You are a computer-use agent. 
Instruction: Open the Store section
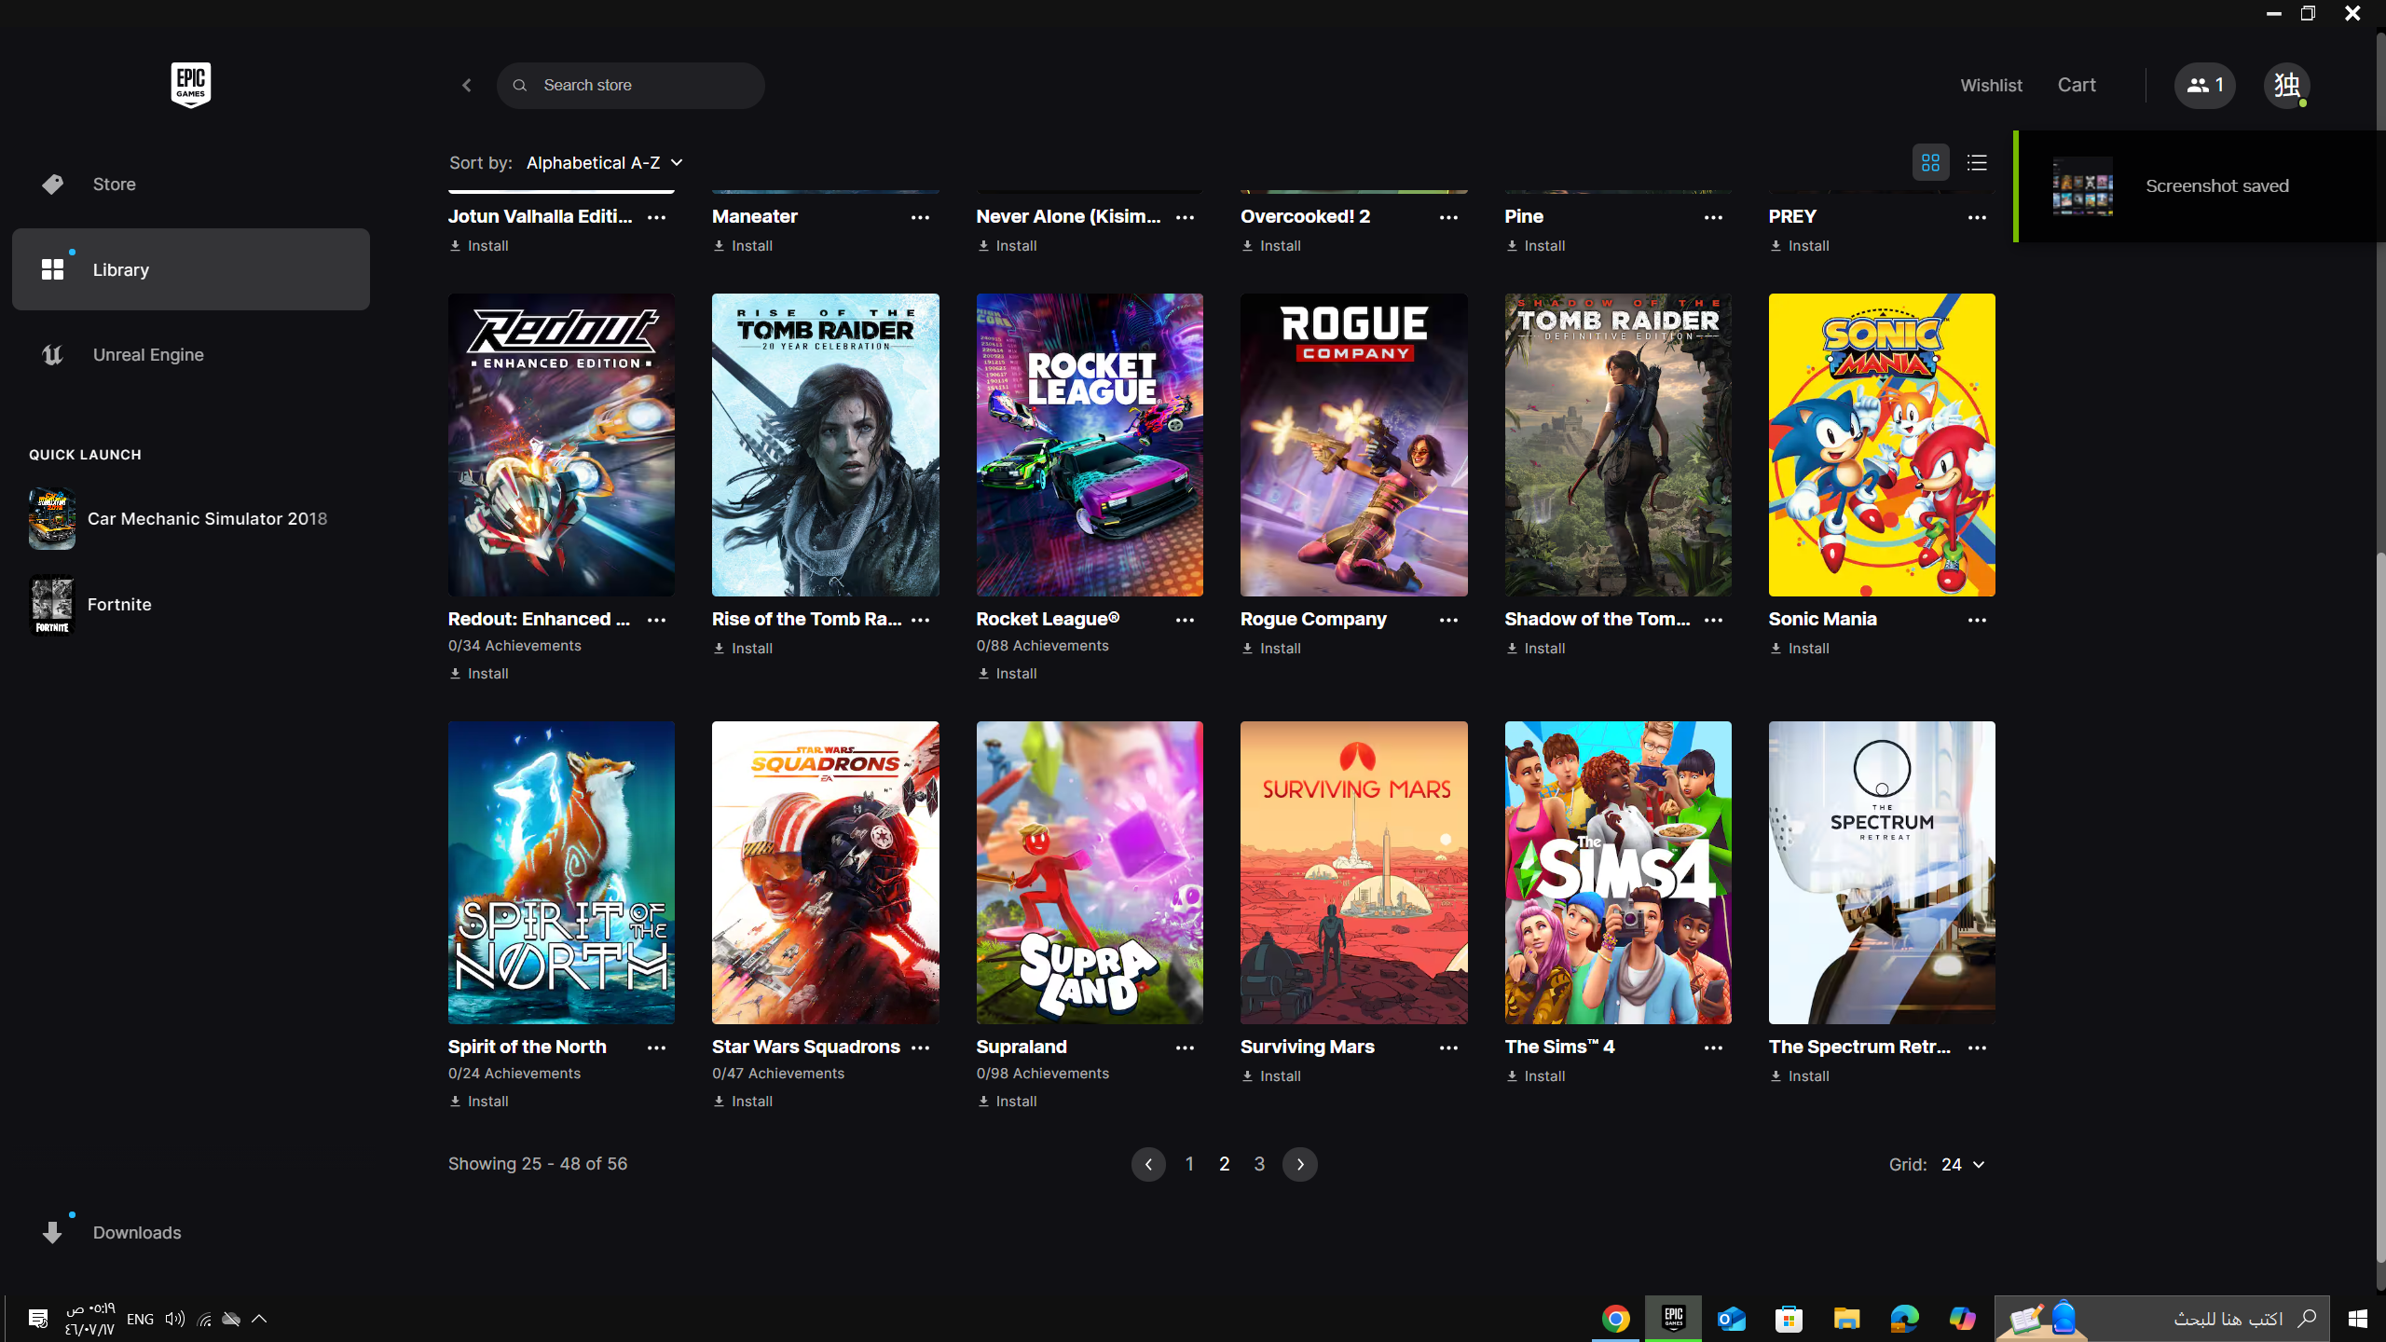190,185
